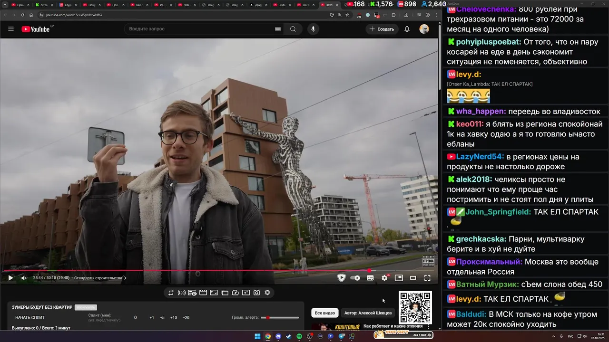
Task: Open Spotify from the taskbar
Action: coord(299,336)
